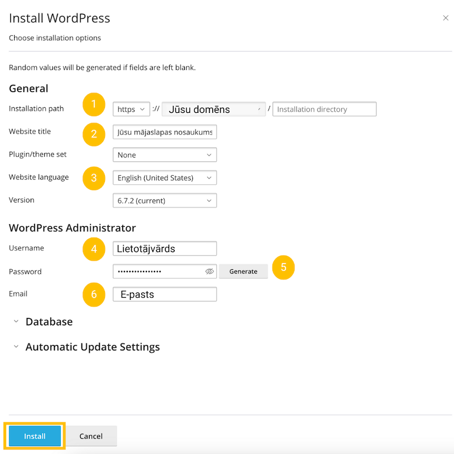
Task: Close the Install WordPress dialog
Action: click(x=445, y=18)
